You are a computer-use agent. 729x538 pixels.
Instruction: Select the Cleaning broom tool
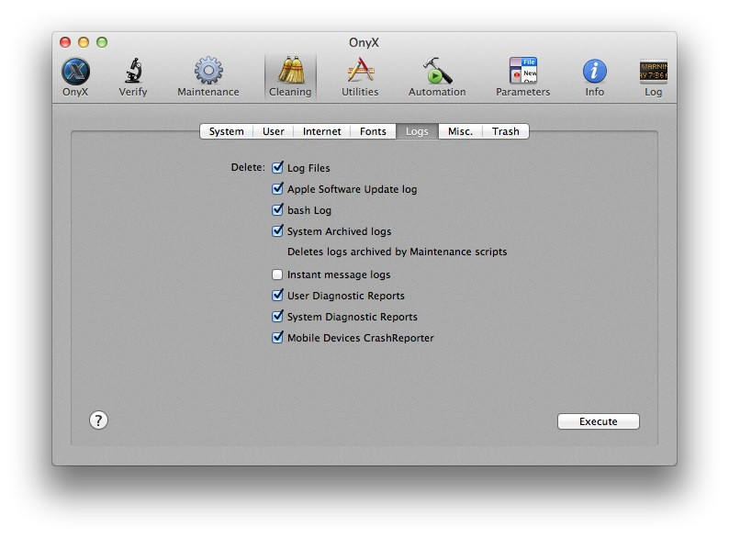point(290,77)
